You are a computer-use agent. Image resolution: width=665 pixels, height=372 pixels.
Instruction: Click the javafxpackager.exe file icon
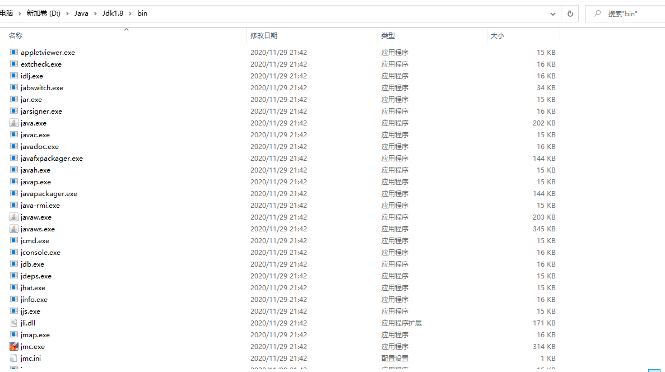pyautogui.click(x=13, y=158)
